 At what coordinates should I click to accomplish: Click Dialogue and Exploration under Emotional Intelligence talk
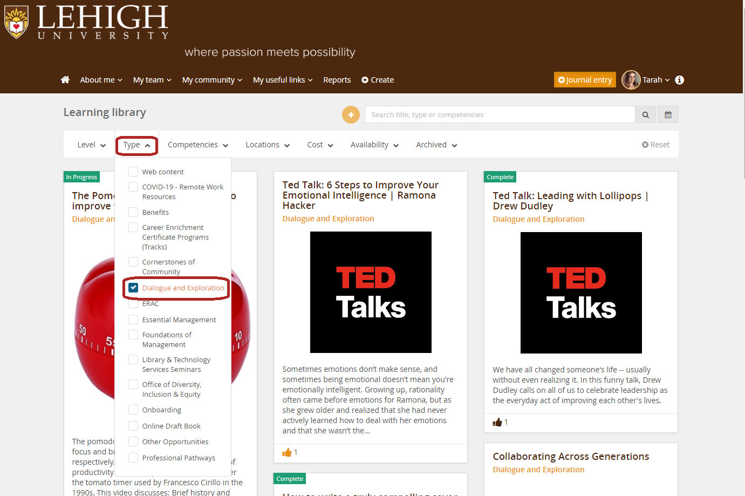(328, 219)
